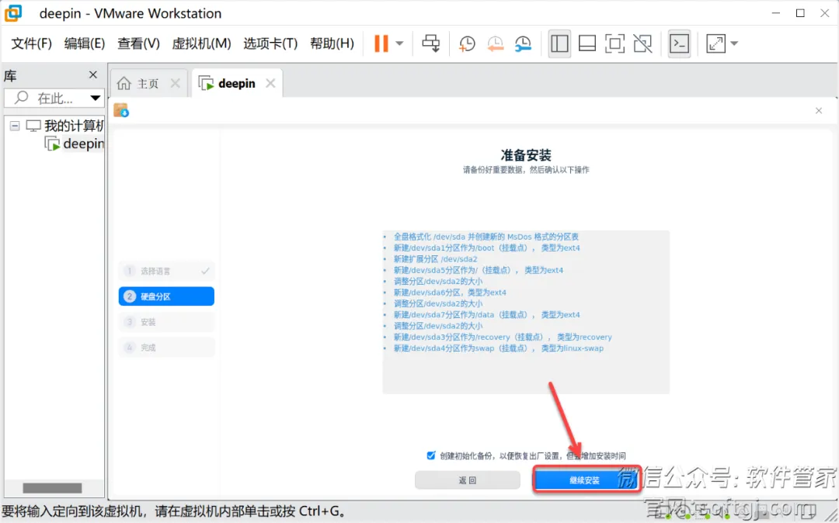Expand the stretch display dropdown arrow
The height and width of the screenshot is (523, 839).
(x=734, y=43)
